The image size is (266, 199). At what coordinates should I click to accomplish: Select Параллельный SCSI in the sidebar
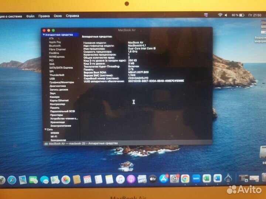pos(62,111)
